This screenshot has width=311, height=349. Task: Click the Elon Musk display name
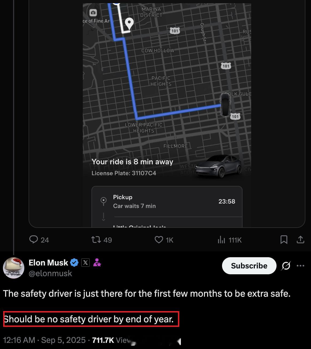pos(48,263)
